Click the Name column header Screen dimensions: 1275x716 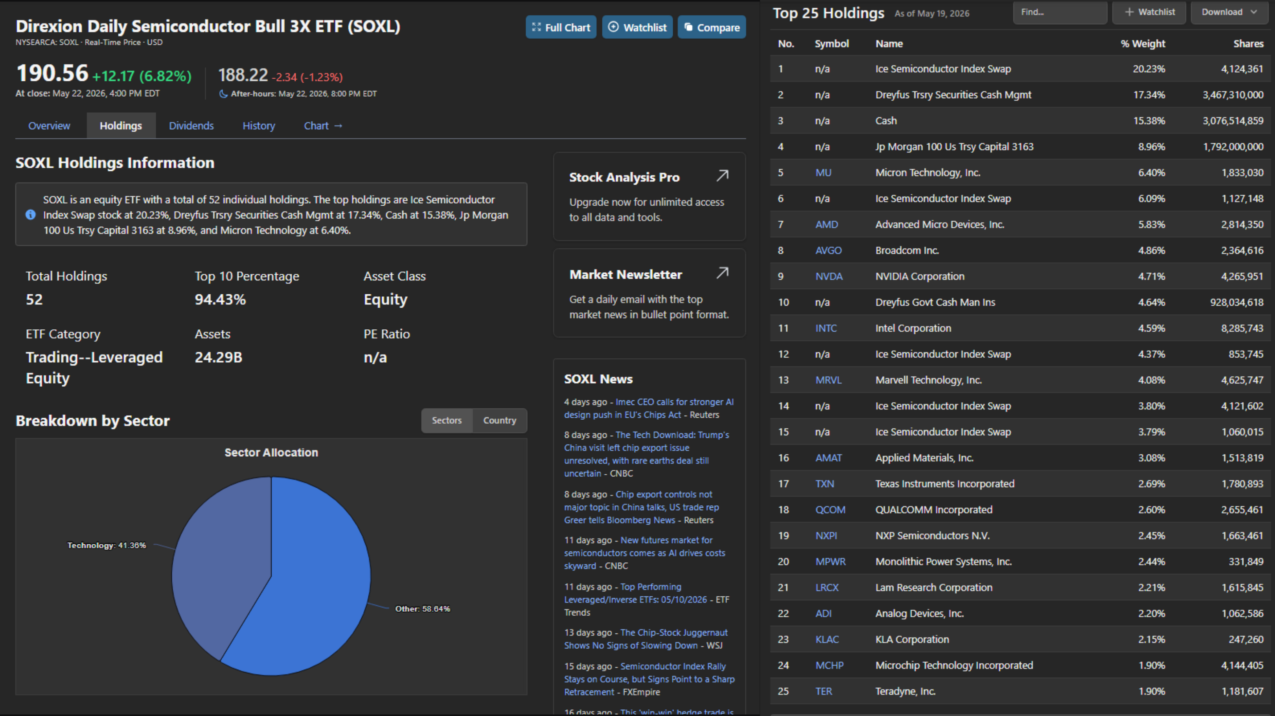click(889, 44)
